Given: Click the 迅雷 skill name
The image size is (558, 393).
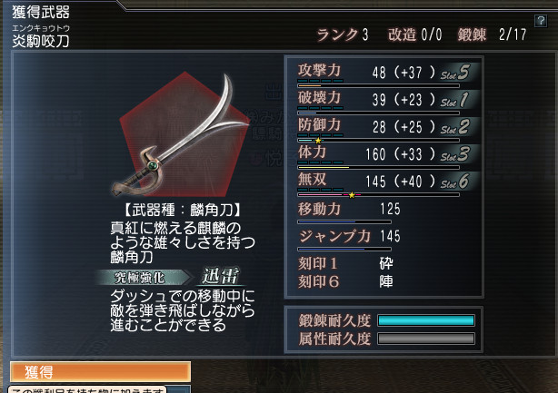Looking at the screenshot, I should [x=221, y=276].
